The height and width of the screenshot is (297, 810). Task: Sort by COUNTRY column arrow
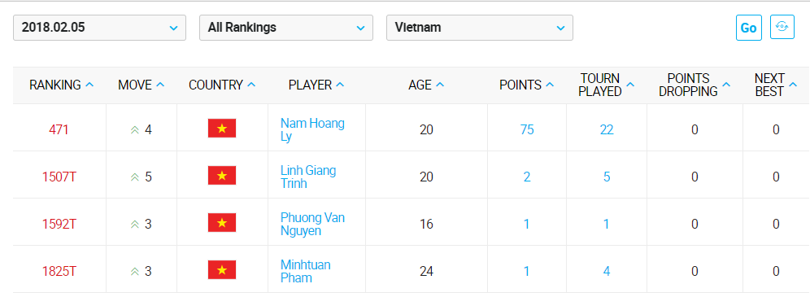tap(251, 85)
